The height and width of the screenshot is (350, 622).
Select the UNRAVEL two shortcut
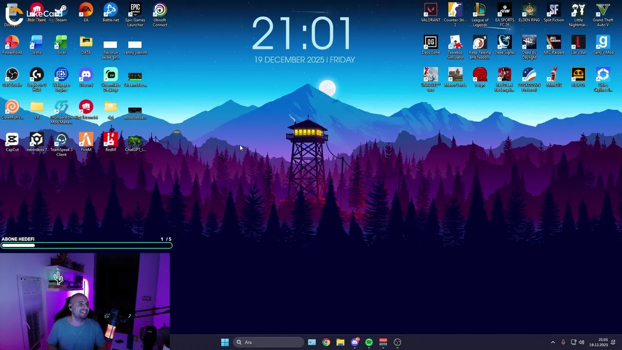(431, 80)
